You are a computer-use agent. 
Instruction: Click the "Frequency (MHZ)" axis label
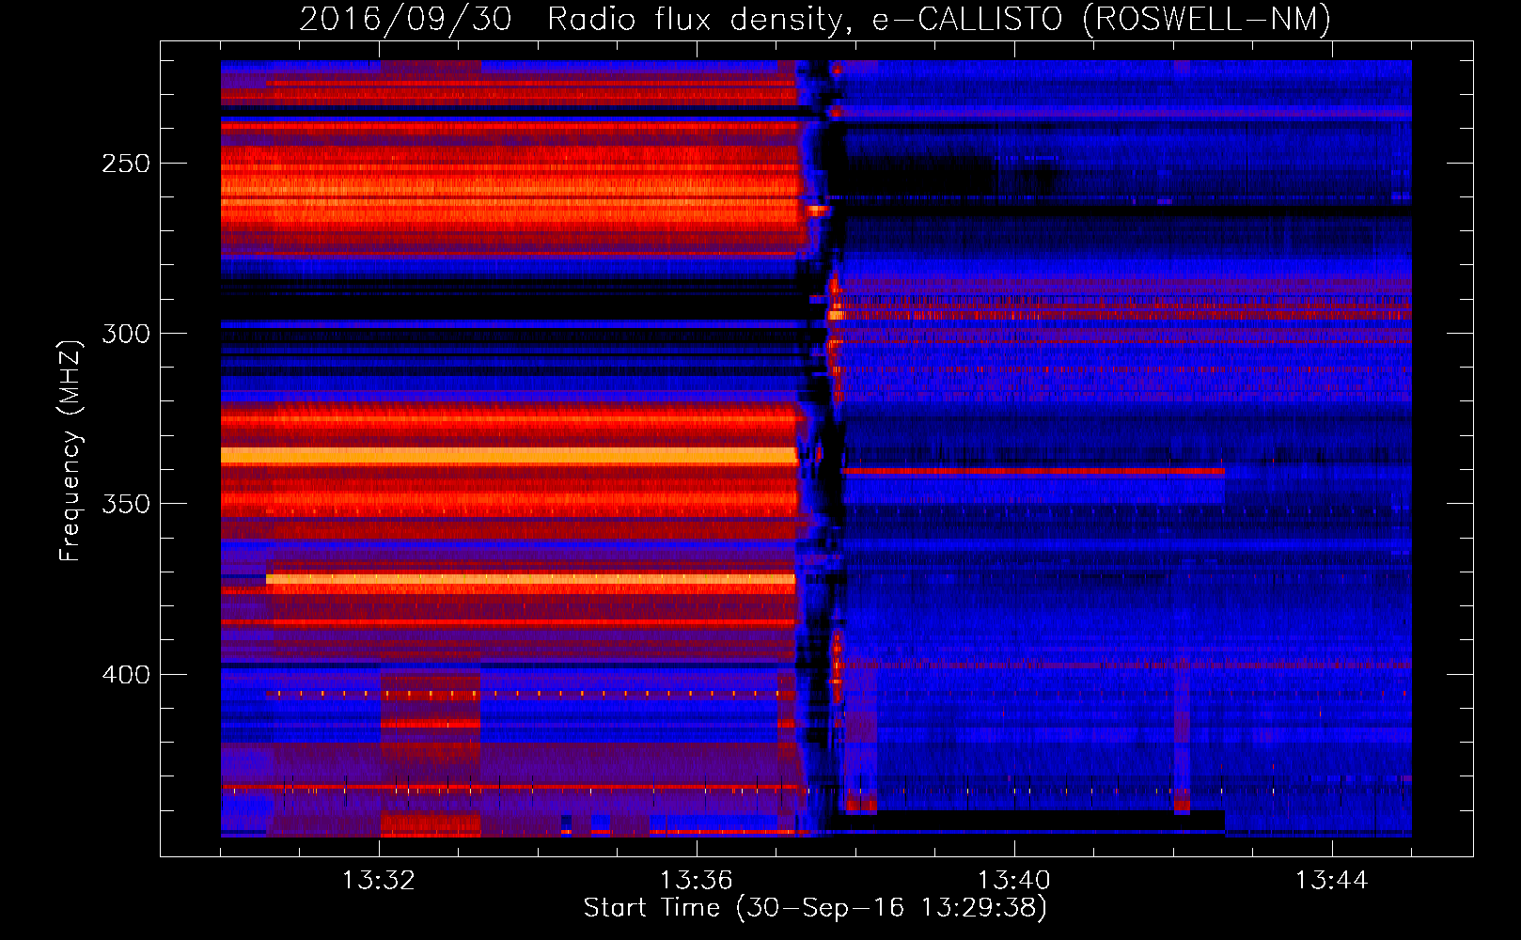[71, 450]
